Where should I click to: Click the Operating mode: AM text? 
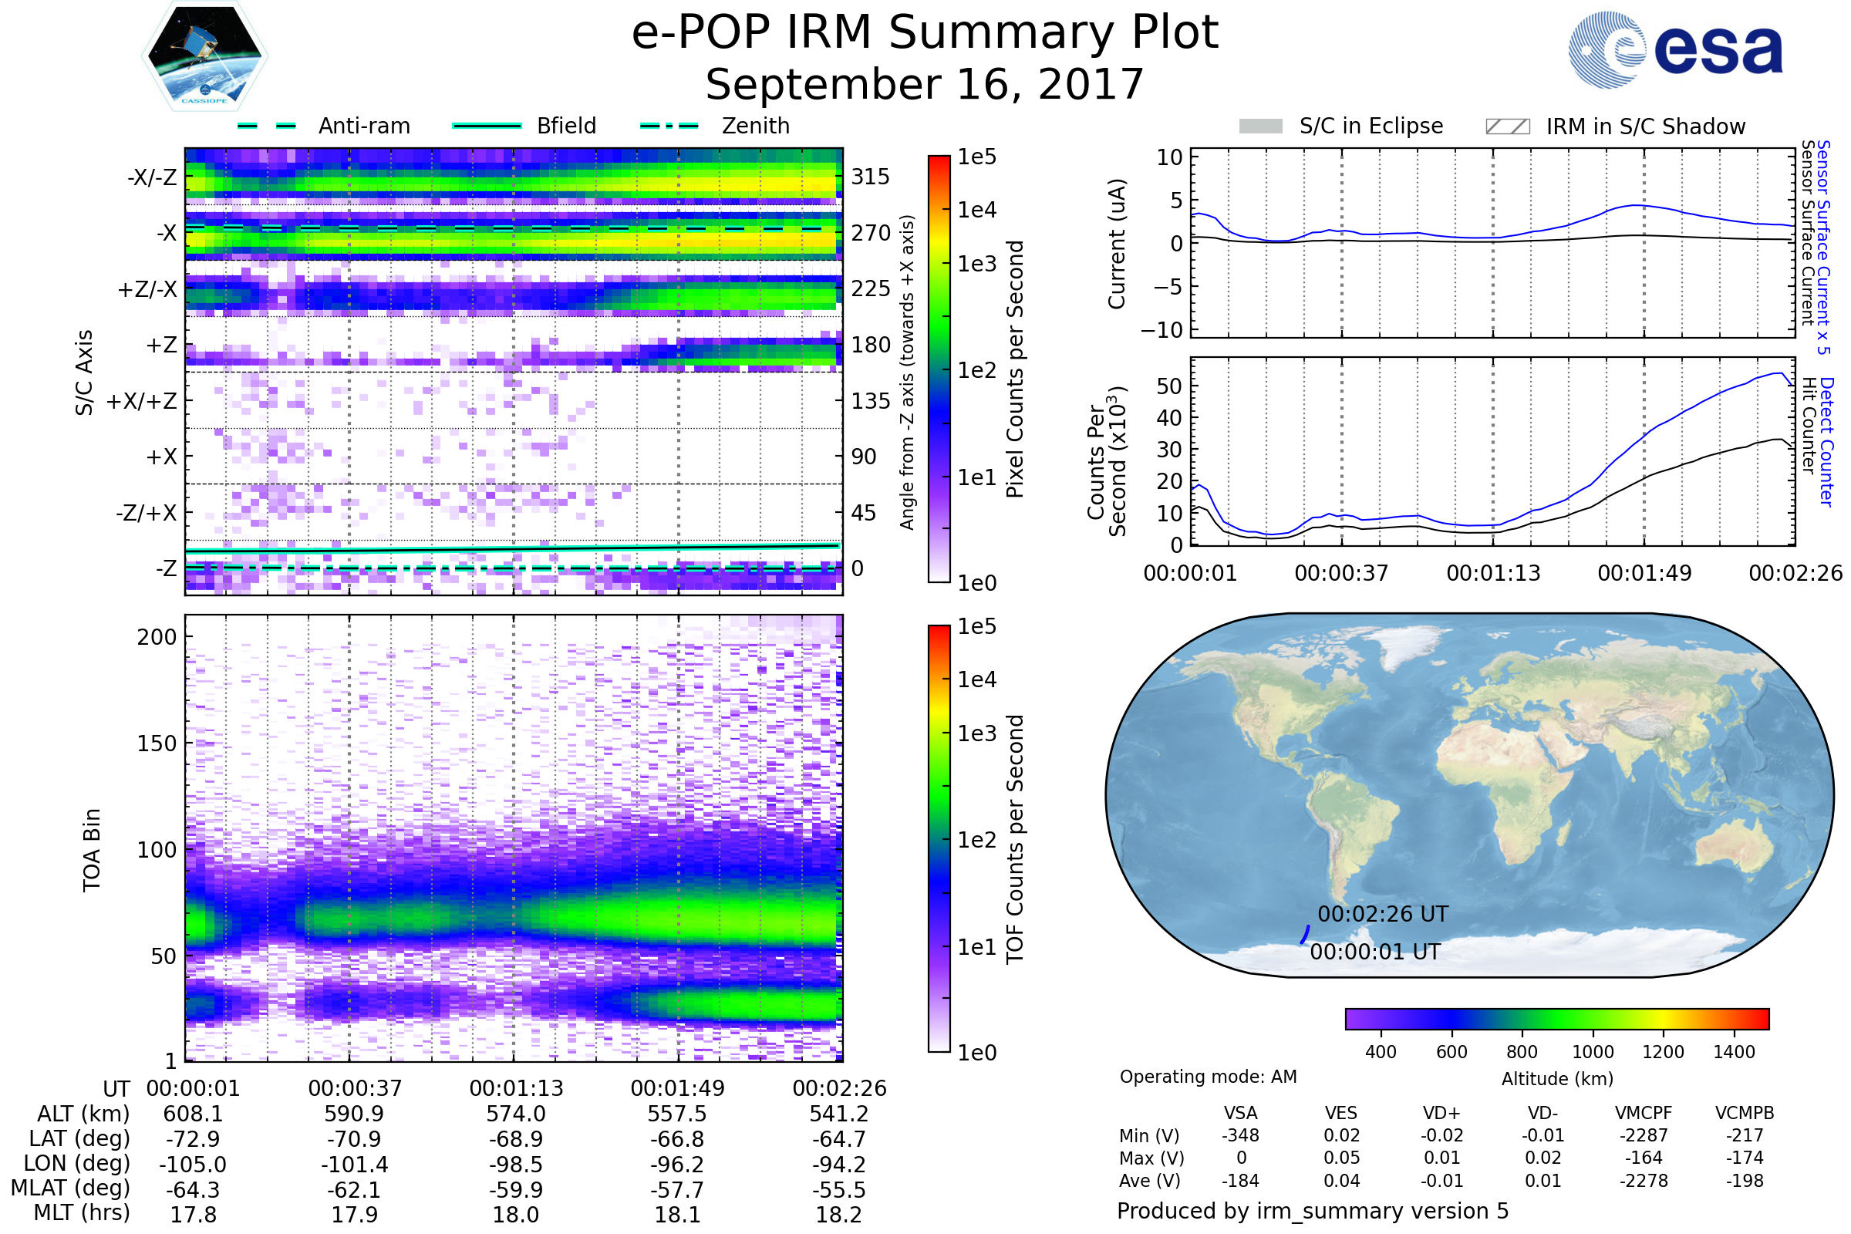click(x=1207, y=1077)
